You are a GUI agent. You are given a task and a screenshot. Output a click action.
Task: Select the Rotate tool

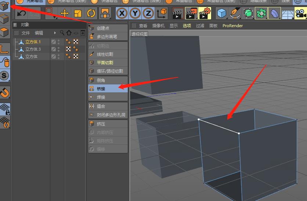click(x=91, y=13)
